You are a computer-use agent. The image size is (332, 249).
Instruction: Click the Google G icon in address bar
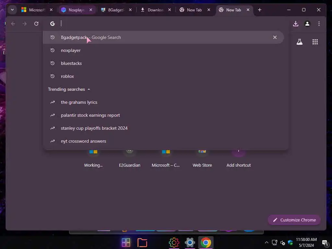tap(52, 24)
